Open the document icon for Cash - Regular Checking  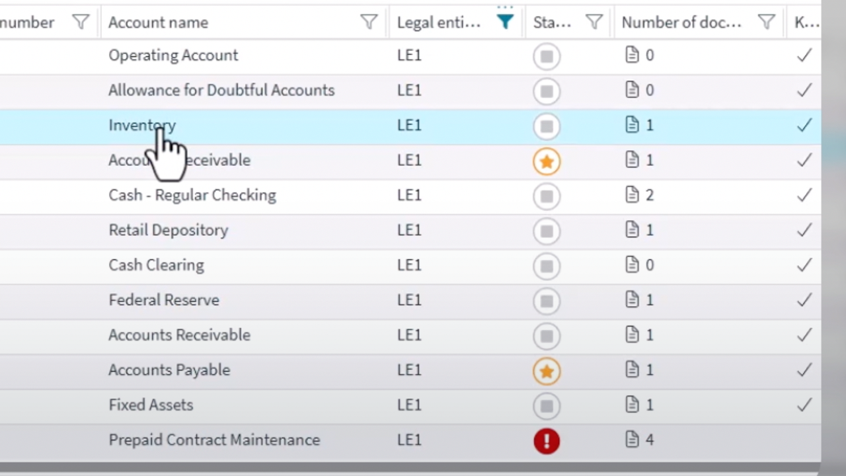pyautogui.click(x=633, y=195)
